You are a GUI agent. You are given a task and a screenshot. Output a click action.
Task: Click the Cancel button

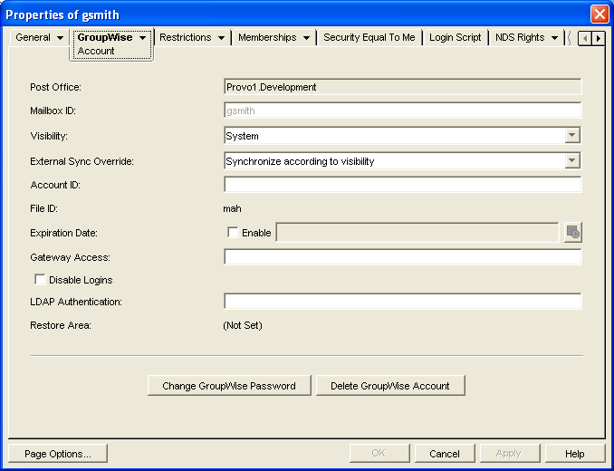(445, 454)
